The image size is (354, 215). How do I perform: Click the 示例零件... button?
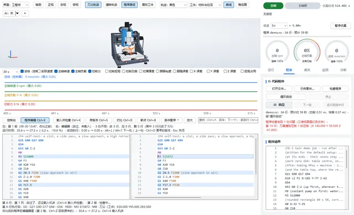pos(307,88)
